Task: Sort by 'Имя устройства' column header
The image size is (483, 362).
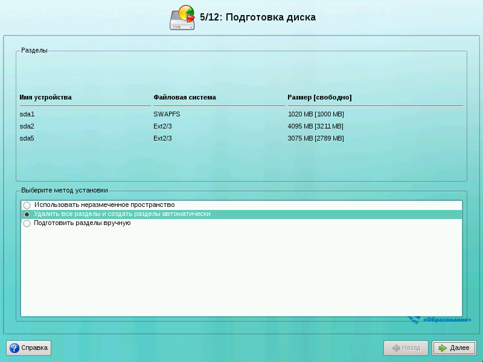Action: coord(46,97)
